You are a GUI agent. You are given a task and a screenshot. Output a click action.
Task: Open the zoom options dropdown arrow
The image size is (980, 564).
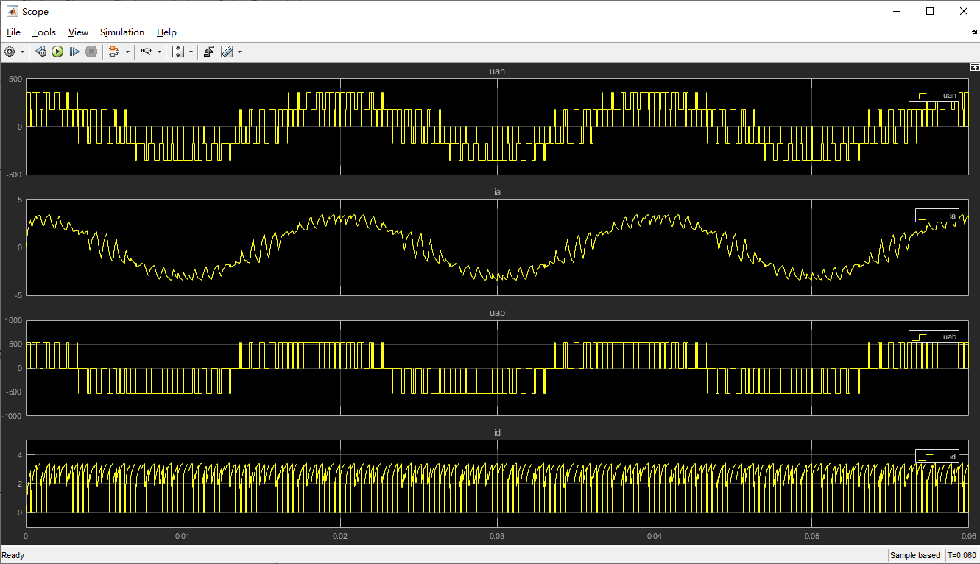pyautogui.click(x=160, y=52)
